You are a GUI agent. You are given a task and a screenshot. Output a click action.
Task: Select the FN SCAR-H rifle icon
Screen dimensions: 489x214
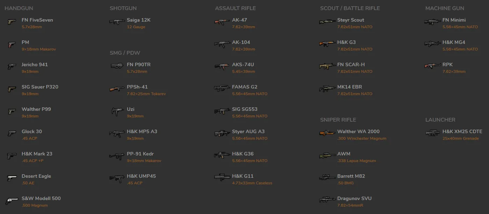pos(327,66)
